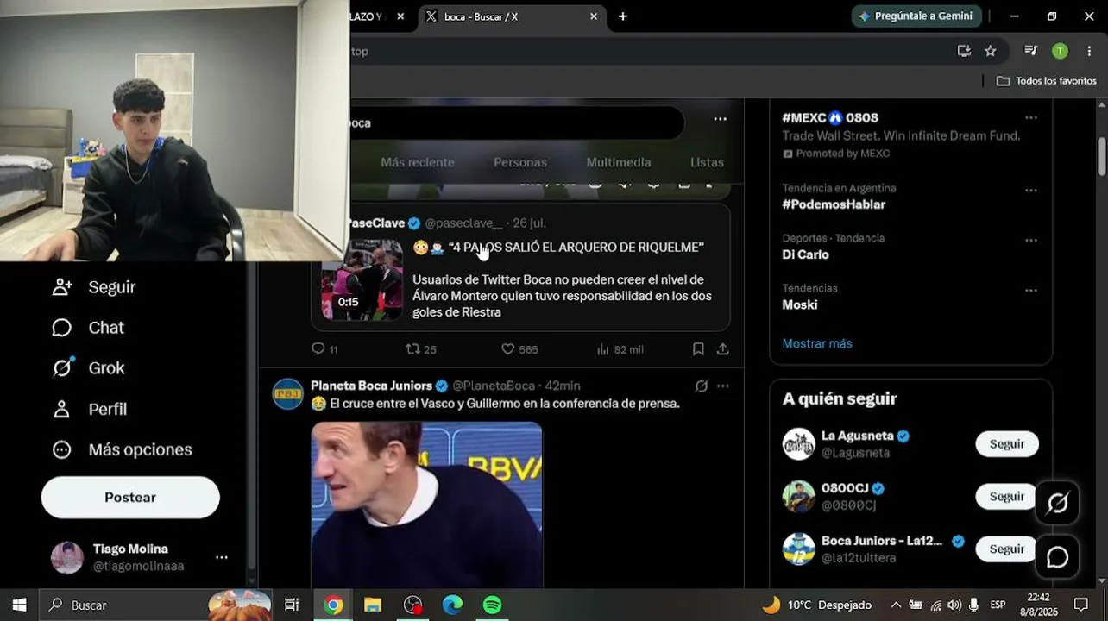This screenshot has height=621, width=1108.
Task: Follow La Agusneta with Seguir button
Action: tap(1006, 443)
